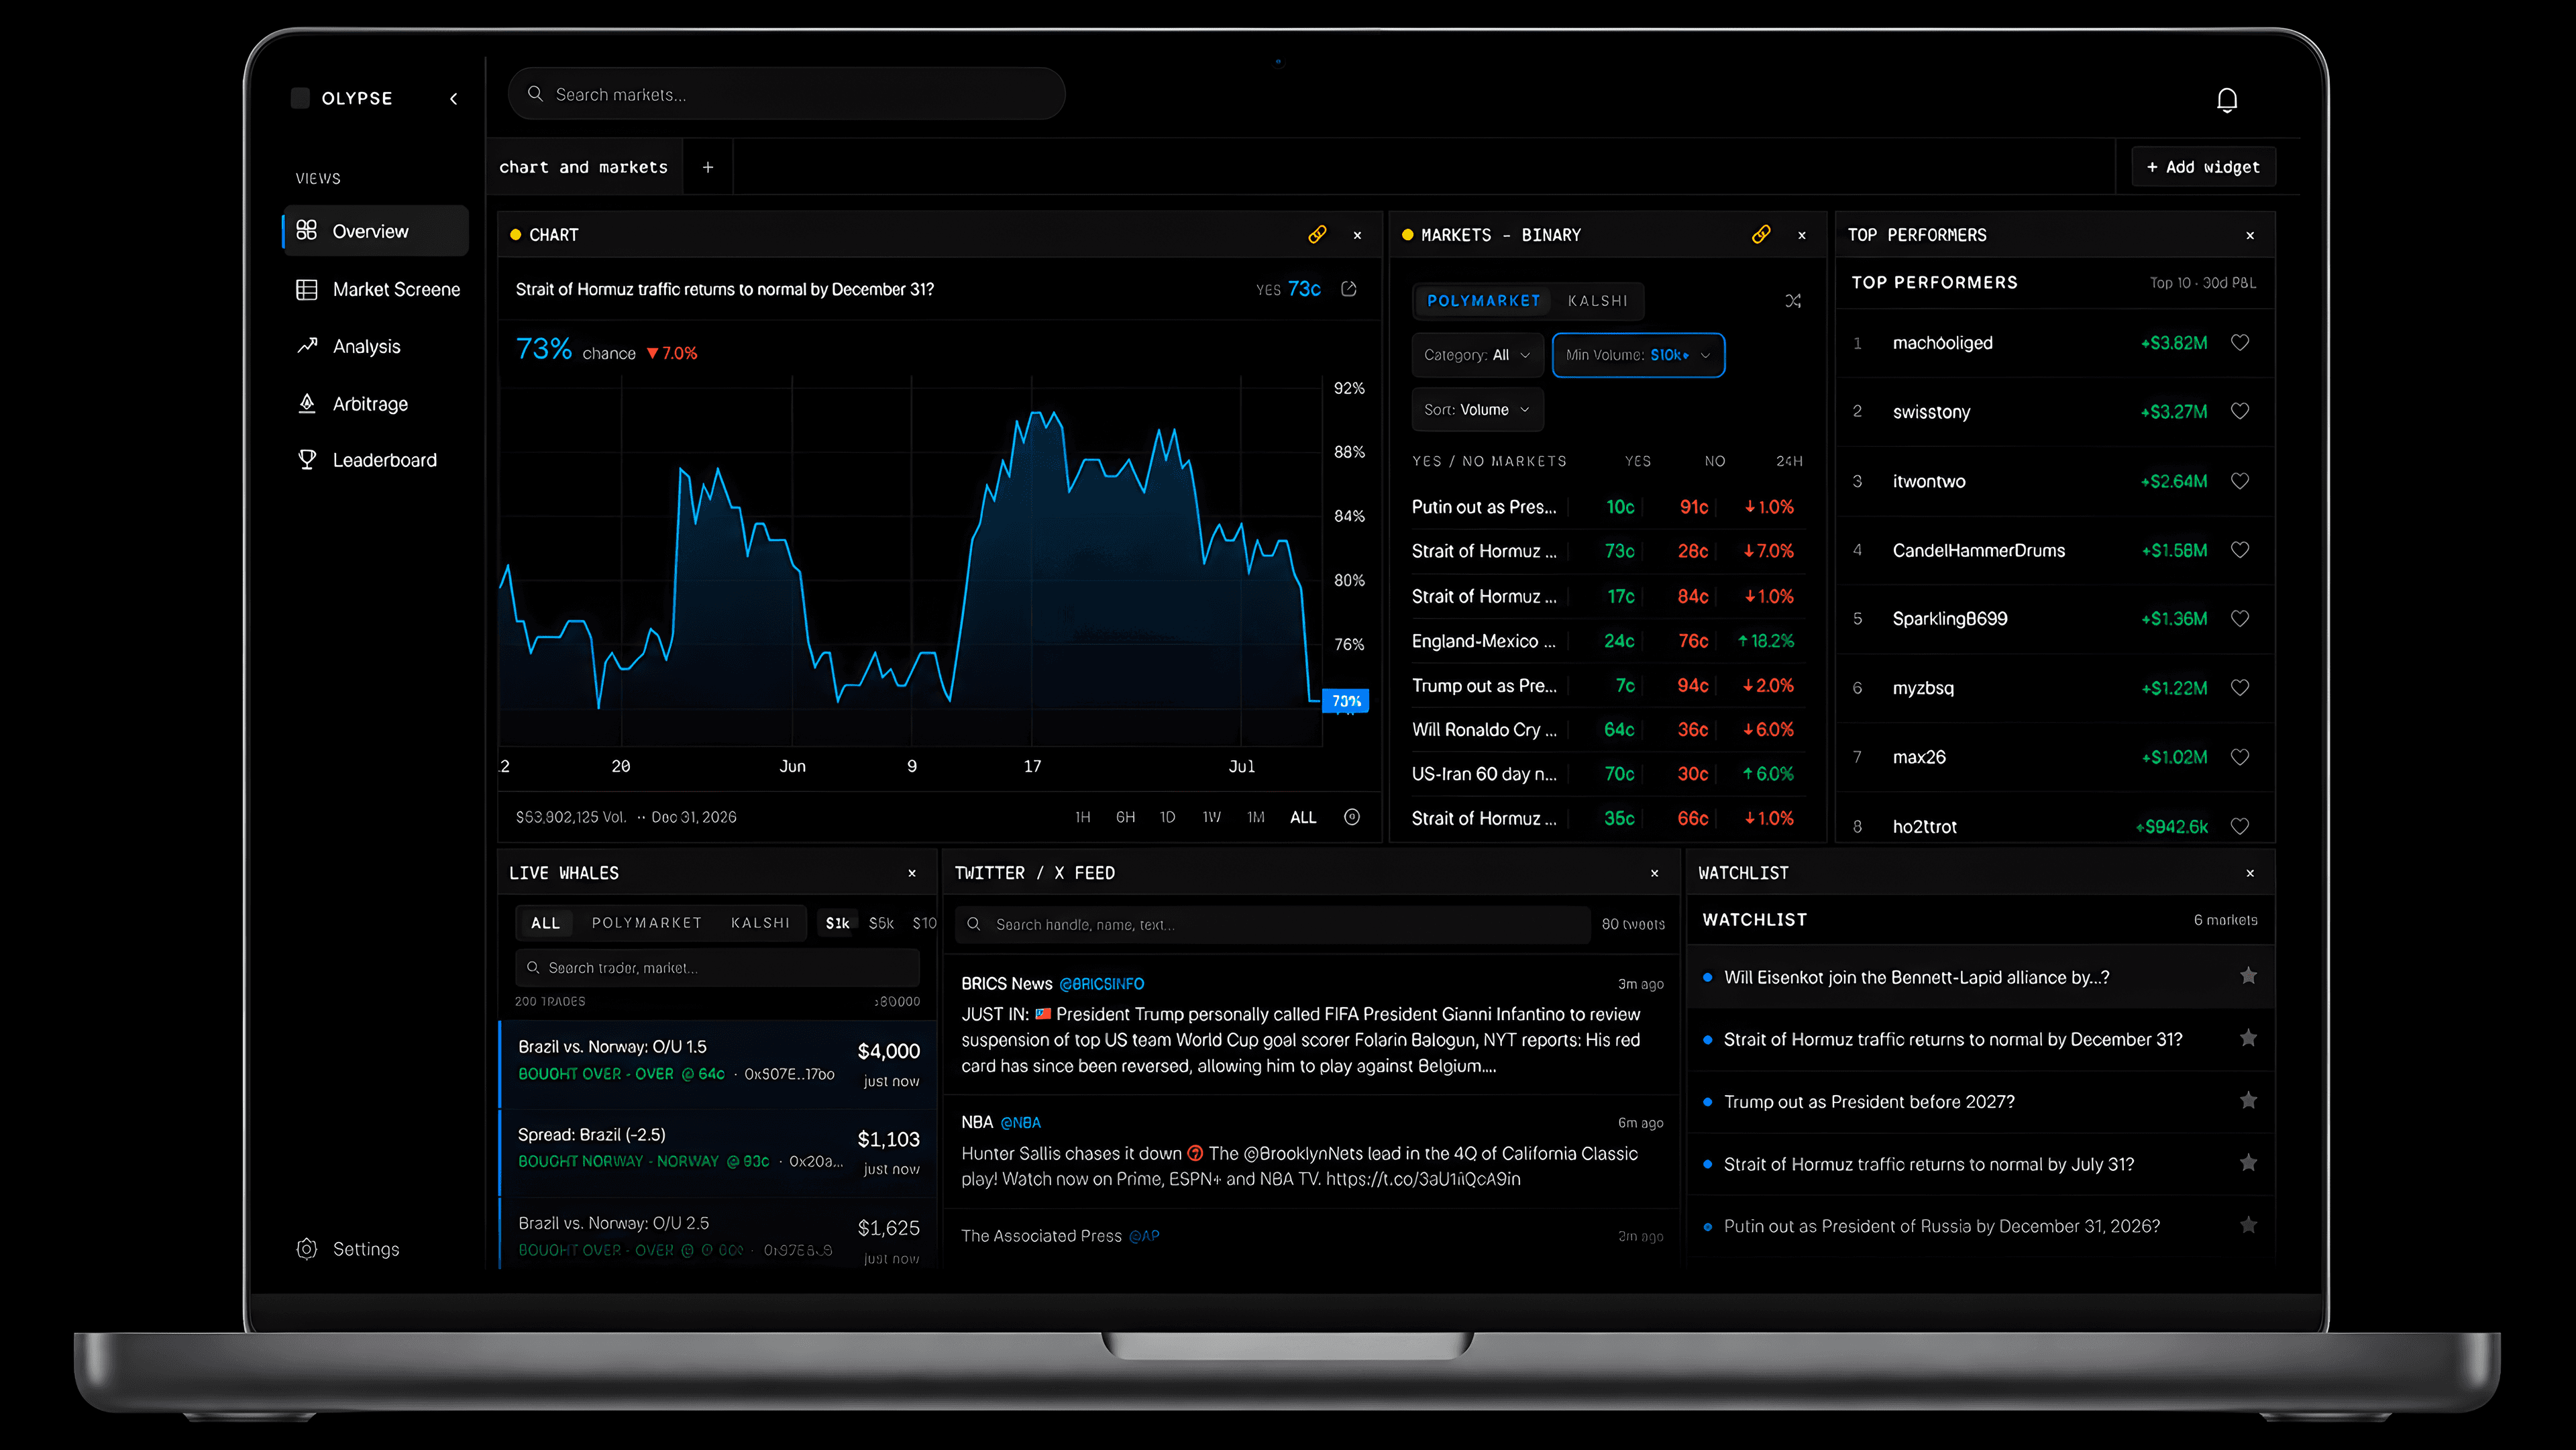Close the Top Performers widget

(2250, 235)
